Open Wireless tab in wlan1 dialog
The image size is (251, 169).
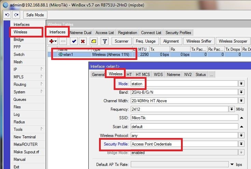(115, 74)
